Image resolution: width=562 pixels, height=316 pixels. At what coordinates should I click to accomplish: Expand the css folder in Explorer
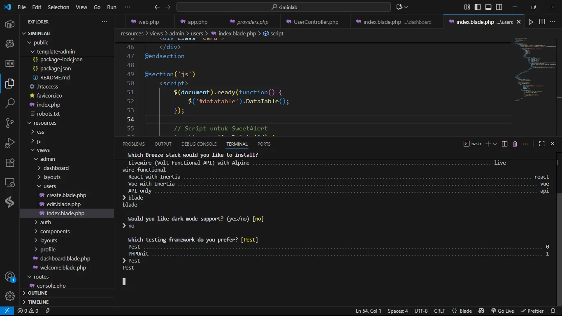pos(40,132)
